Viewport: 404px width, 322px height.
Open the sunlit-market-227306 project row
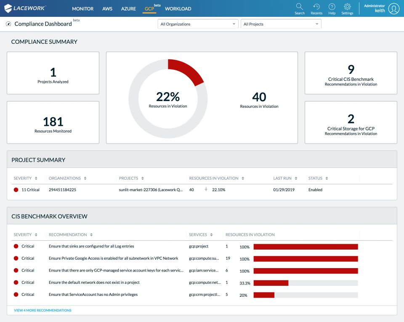[151, 190]
